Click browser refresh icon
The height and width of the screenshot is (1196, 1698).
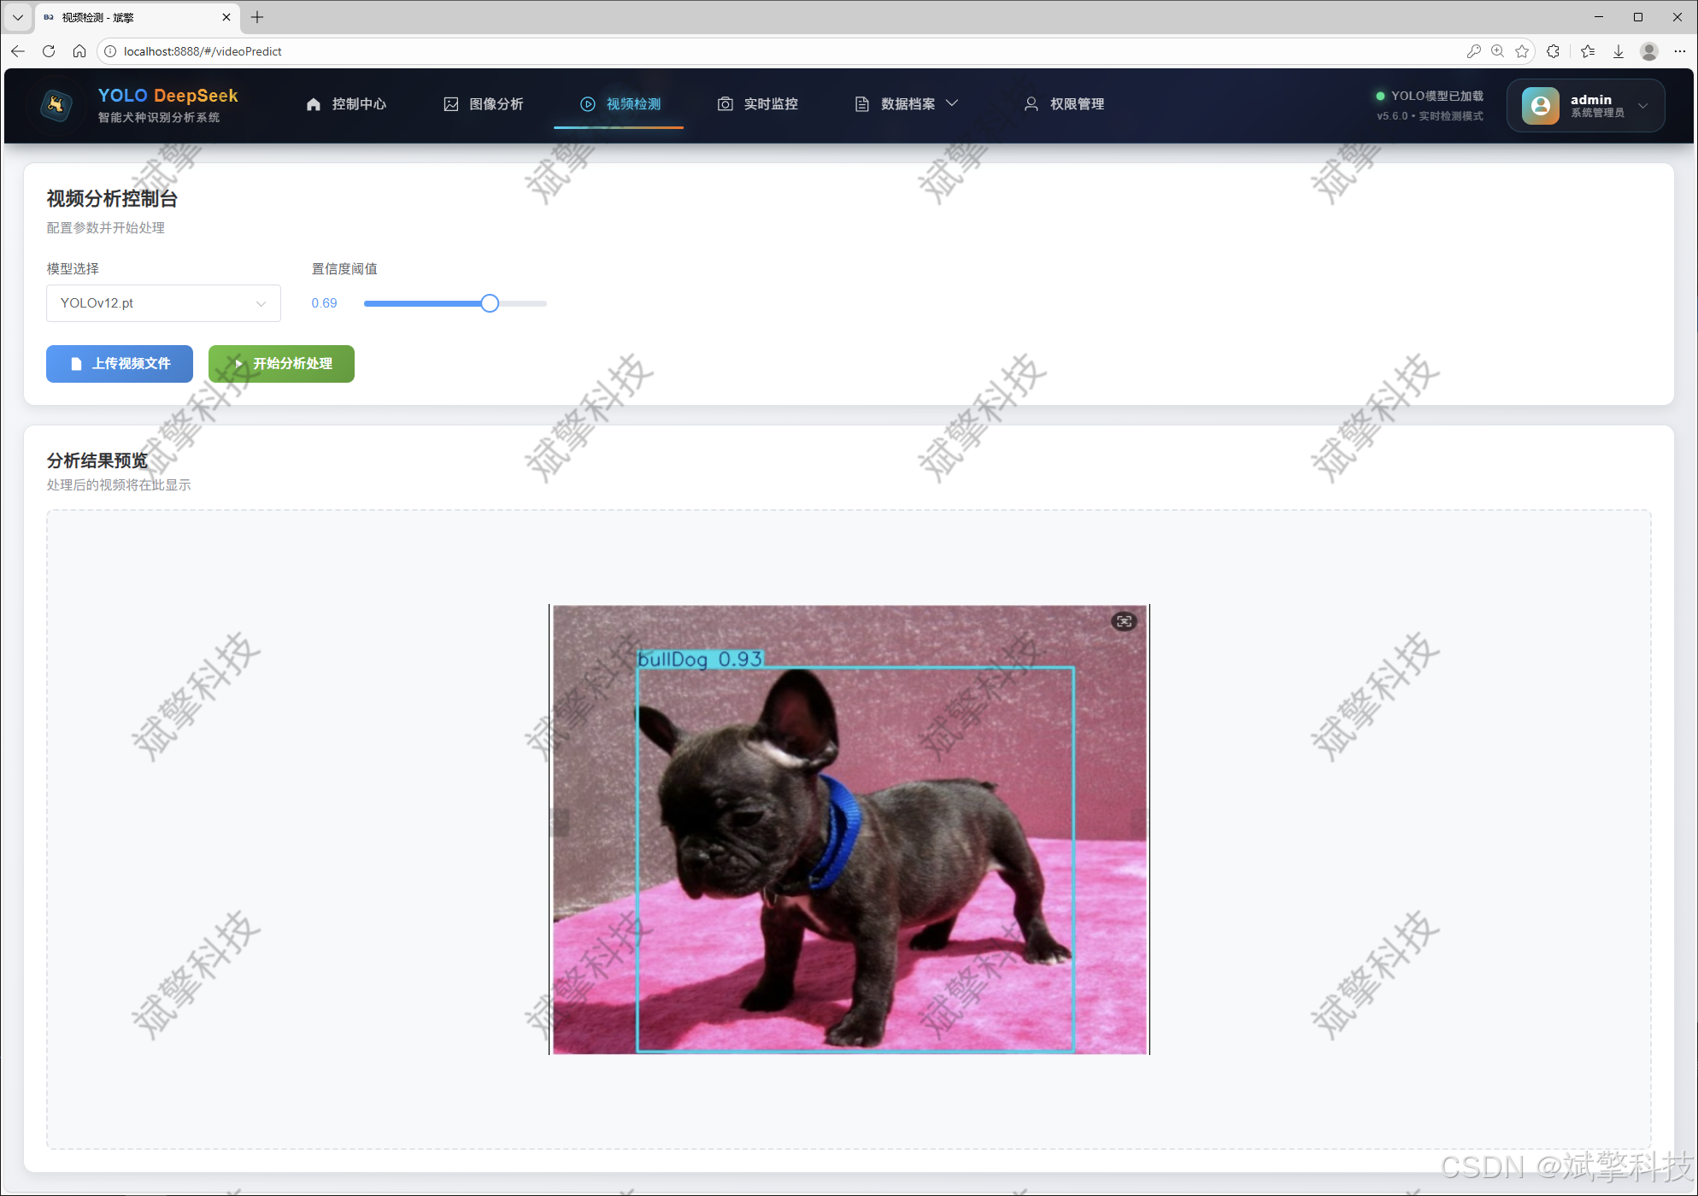49,51
